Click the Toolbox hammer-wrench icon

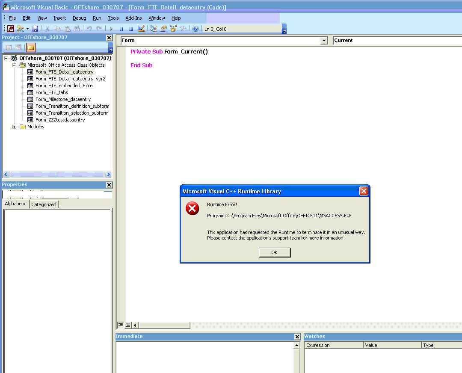tap(183, 29)
